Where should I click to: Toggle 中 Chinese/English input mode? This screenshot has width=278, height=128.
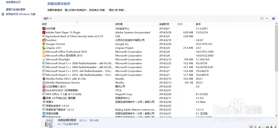tap(255, 127)
